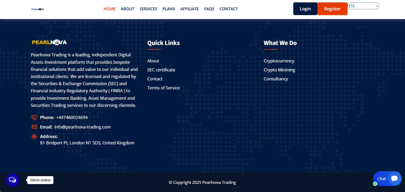Open the CONTACT menu item

click(x=229, y=9)
